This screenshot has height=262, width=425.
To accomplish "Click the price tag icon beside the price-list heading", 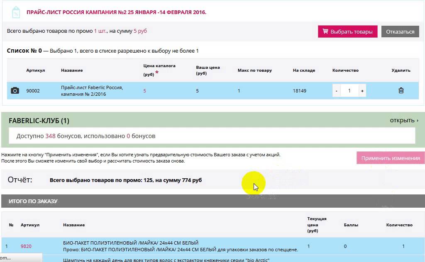I will coord(16,12).
